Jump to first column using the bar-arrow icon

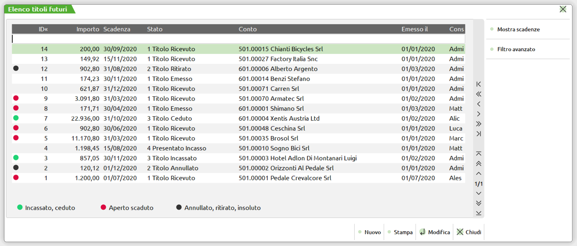click(x=478, y=84)
